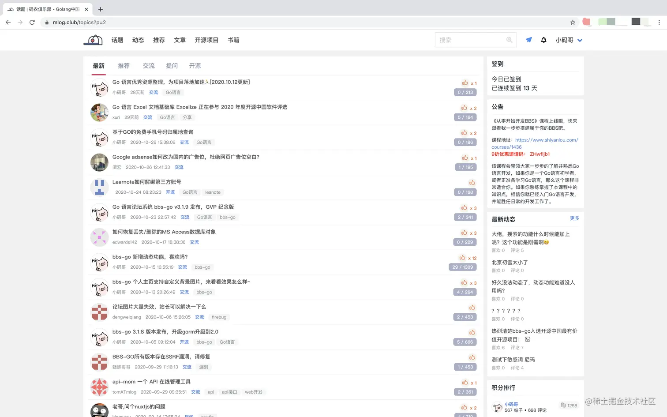Screen dimensions: 667x417
Task: Expand the image attachment in 热烈庆祝bbs-go entry
Action: (x=528, y=339)
